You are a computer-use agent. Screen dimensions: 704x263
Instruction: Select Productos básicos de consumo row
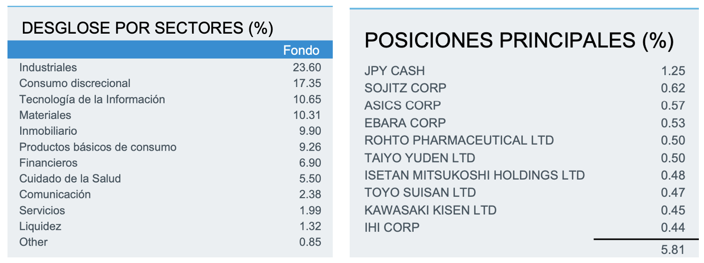(x=98, y=147)
